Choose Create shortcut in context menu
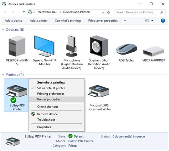This screenshot has width=169, height=151. (57, 106)
